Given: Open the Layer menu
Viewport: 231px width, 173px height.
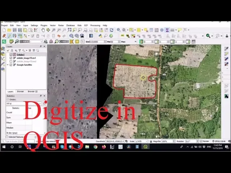Looking at the screenshot, I should click(x=26, y=26).
